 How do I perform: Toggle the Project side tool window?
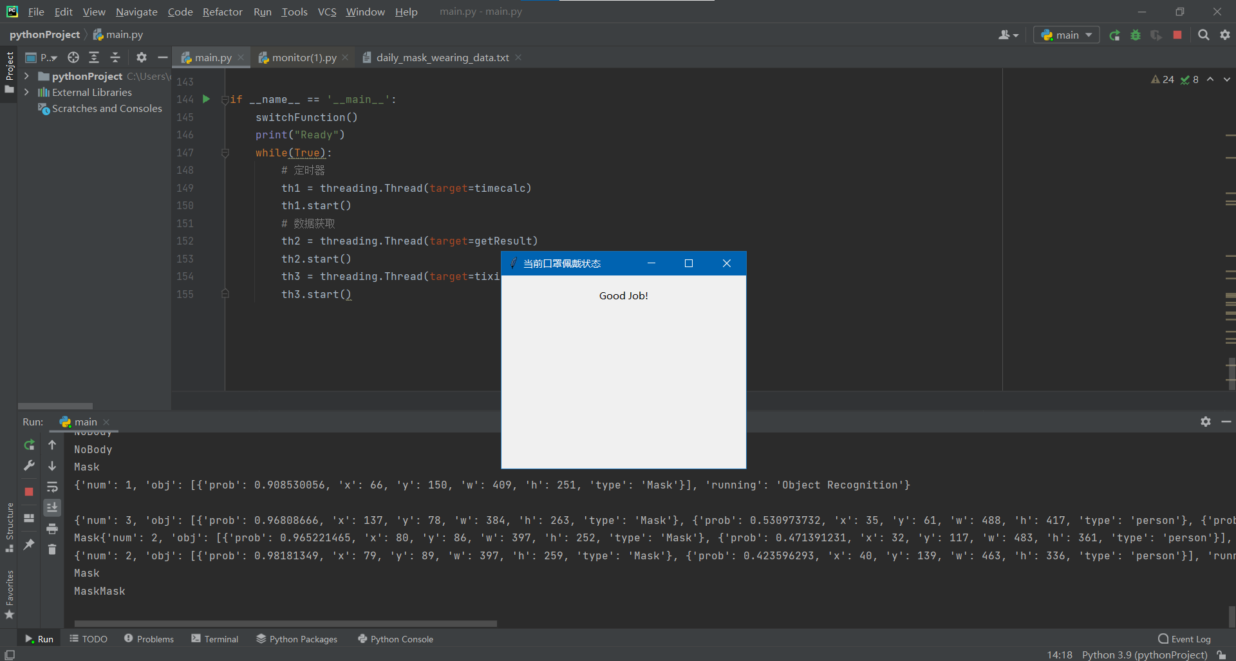click(9, 72)
